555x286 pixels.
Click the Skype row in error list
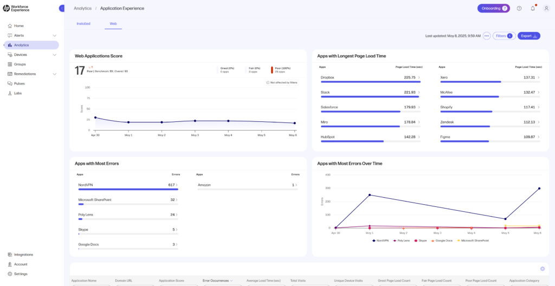point(128,231)
